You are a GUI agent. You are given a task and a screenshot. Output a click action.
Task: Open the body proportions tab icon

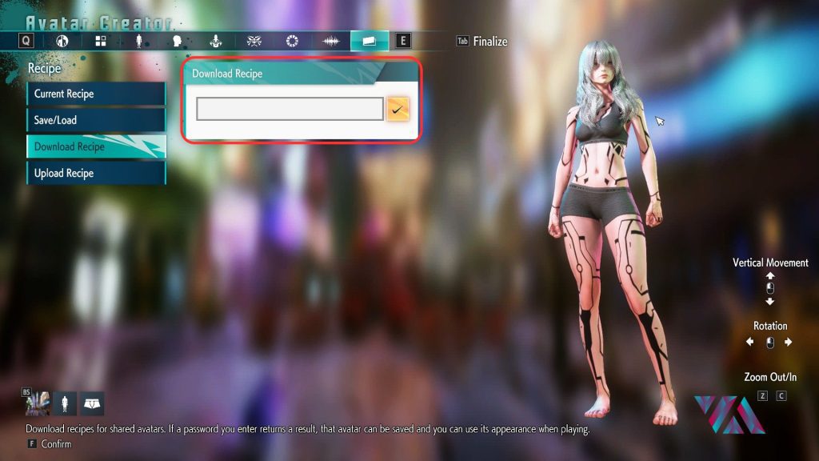pos(62,41)
